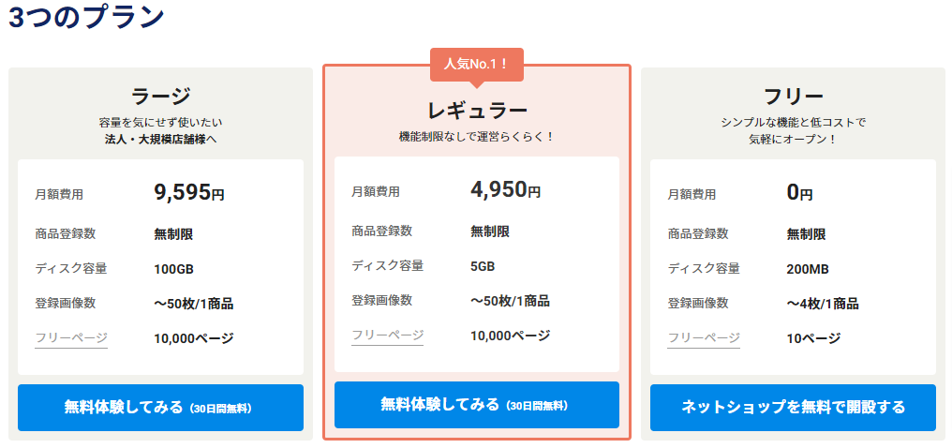This screenshot has height=448, width=952.
Task: Click the 4,950円 monthly price
Action: tap(505, 190)
